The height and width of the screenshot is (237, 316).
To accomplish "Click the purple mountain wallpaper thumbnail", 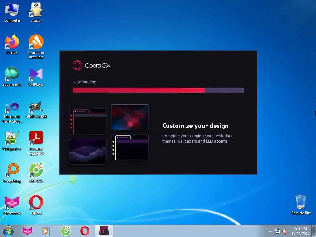I will coord(88,152).
